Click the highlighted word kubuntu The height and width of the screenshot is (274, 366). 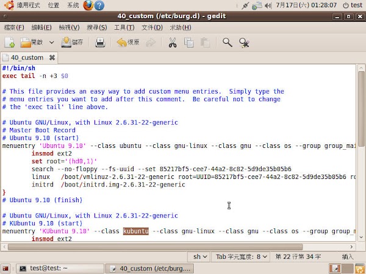pos(136,231)
